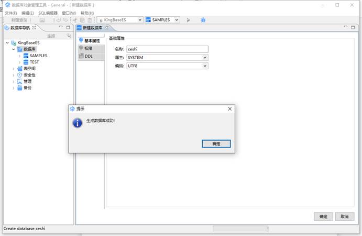Close the 新建数据库 editor tab

pyautogui.click(x=106, y=27)
